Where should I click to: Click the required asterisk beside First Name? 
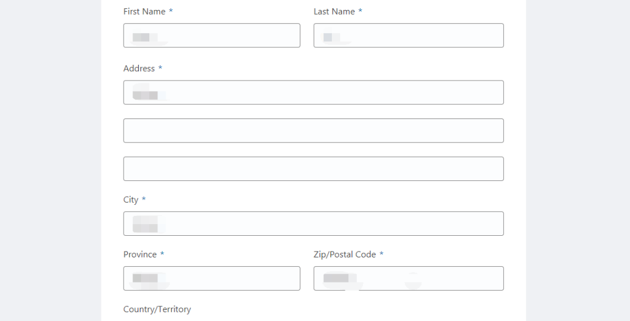coord(171,11)
